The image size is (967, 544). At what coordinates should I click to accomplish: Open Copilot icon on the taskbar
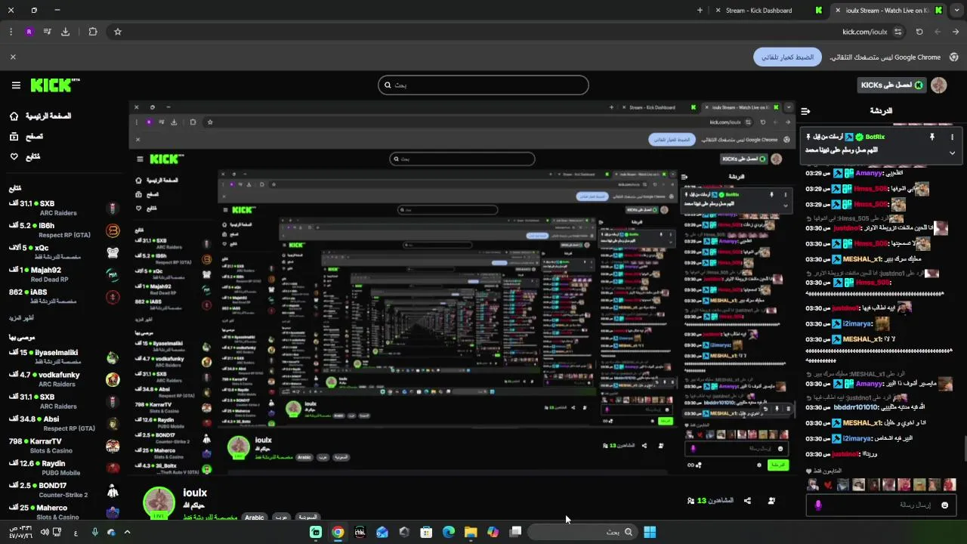493,532
